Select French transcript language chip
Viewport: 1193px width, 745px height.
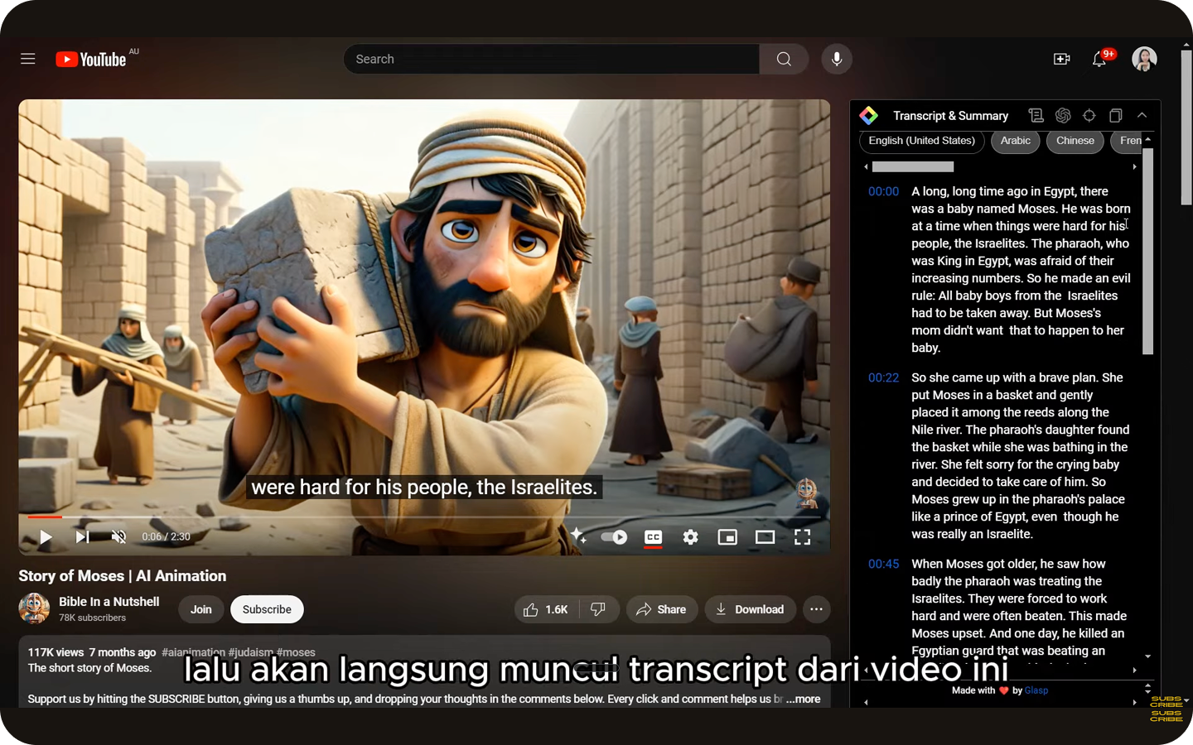tap(1128, 141)
